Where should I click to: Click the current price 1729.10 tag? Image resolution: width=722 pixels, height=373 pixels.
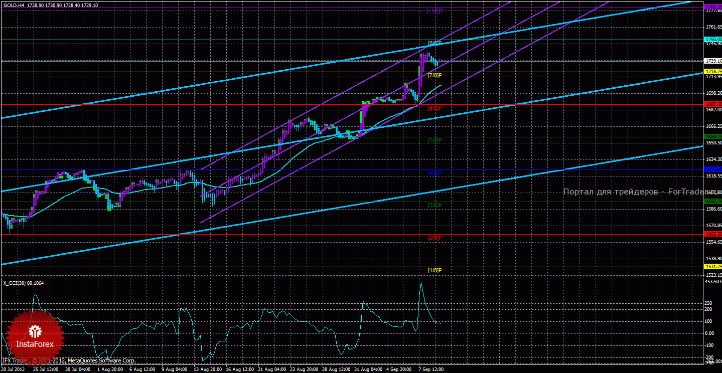click(713, 61)
